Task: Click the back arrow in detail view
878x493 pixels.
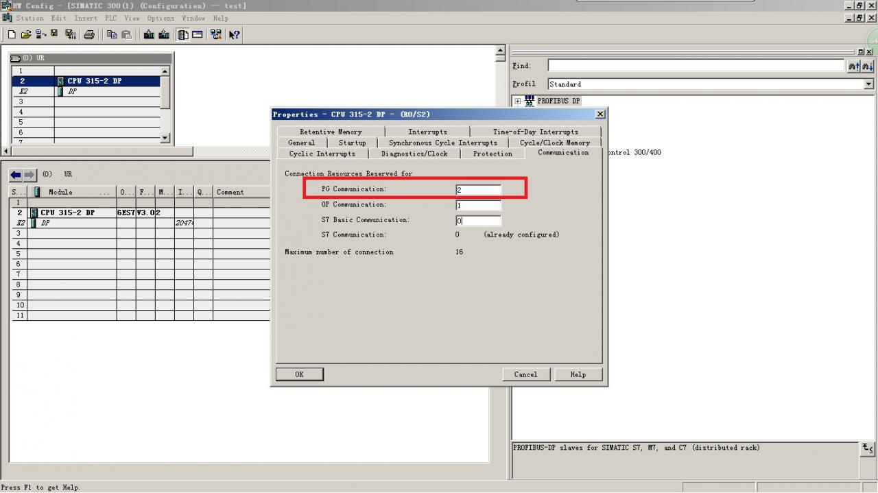Action: click(16, 175)
